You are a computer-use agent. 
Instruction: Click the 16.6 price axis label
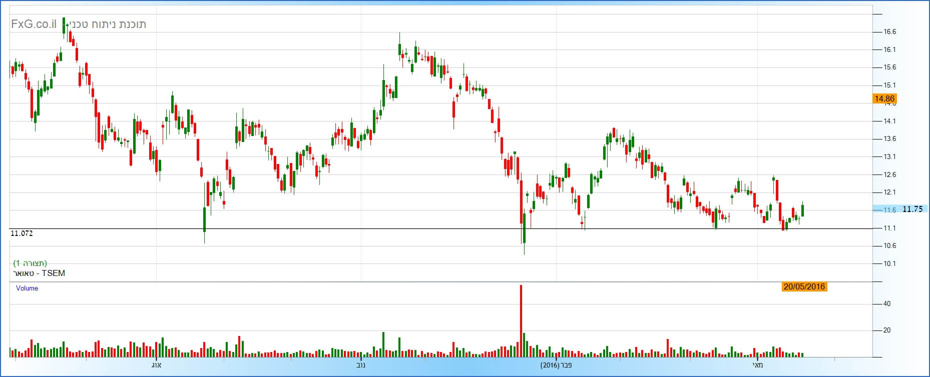[889, 31]
